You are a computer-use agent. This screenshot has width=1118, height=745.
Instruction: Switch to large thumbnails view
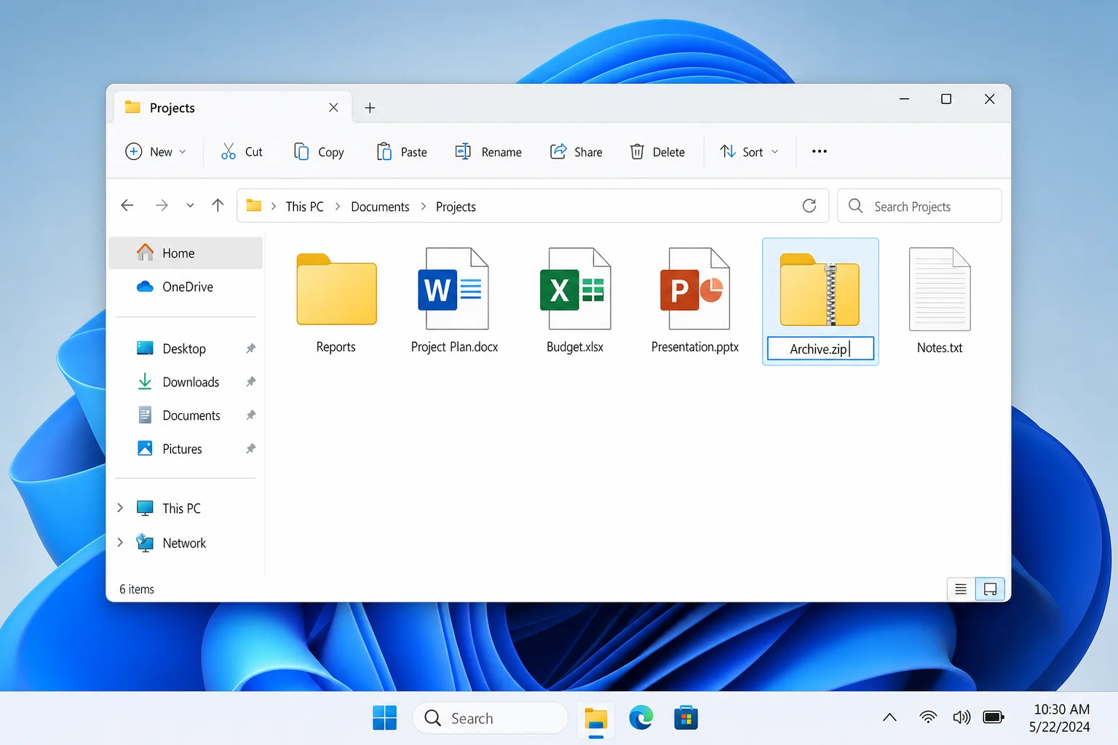click(x=991, y=589)
